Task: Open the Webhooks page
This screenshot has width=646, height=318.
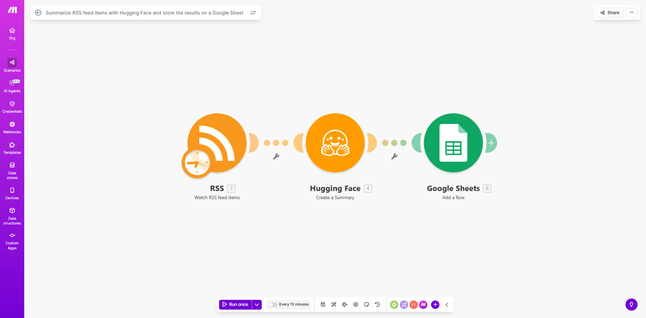Action: (x=12, y=128)
